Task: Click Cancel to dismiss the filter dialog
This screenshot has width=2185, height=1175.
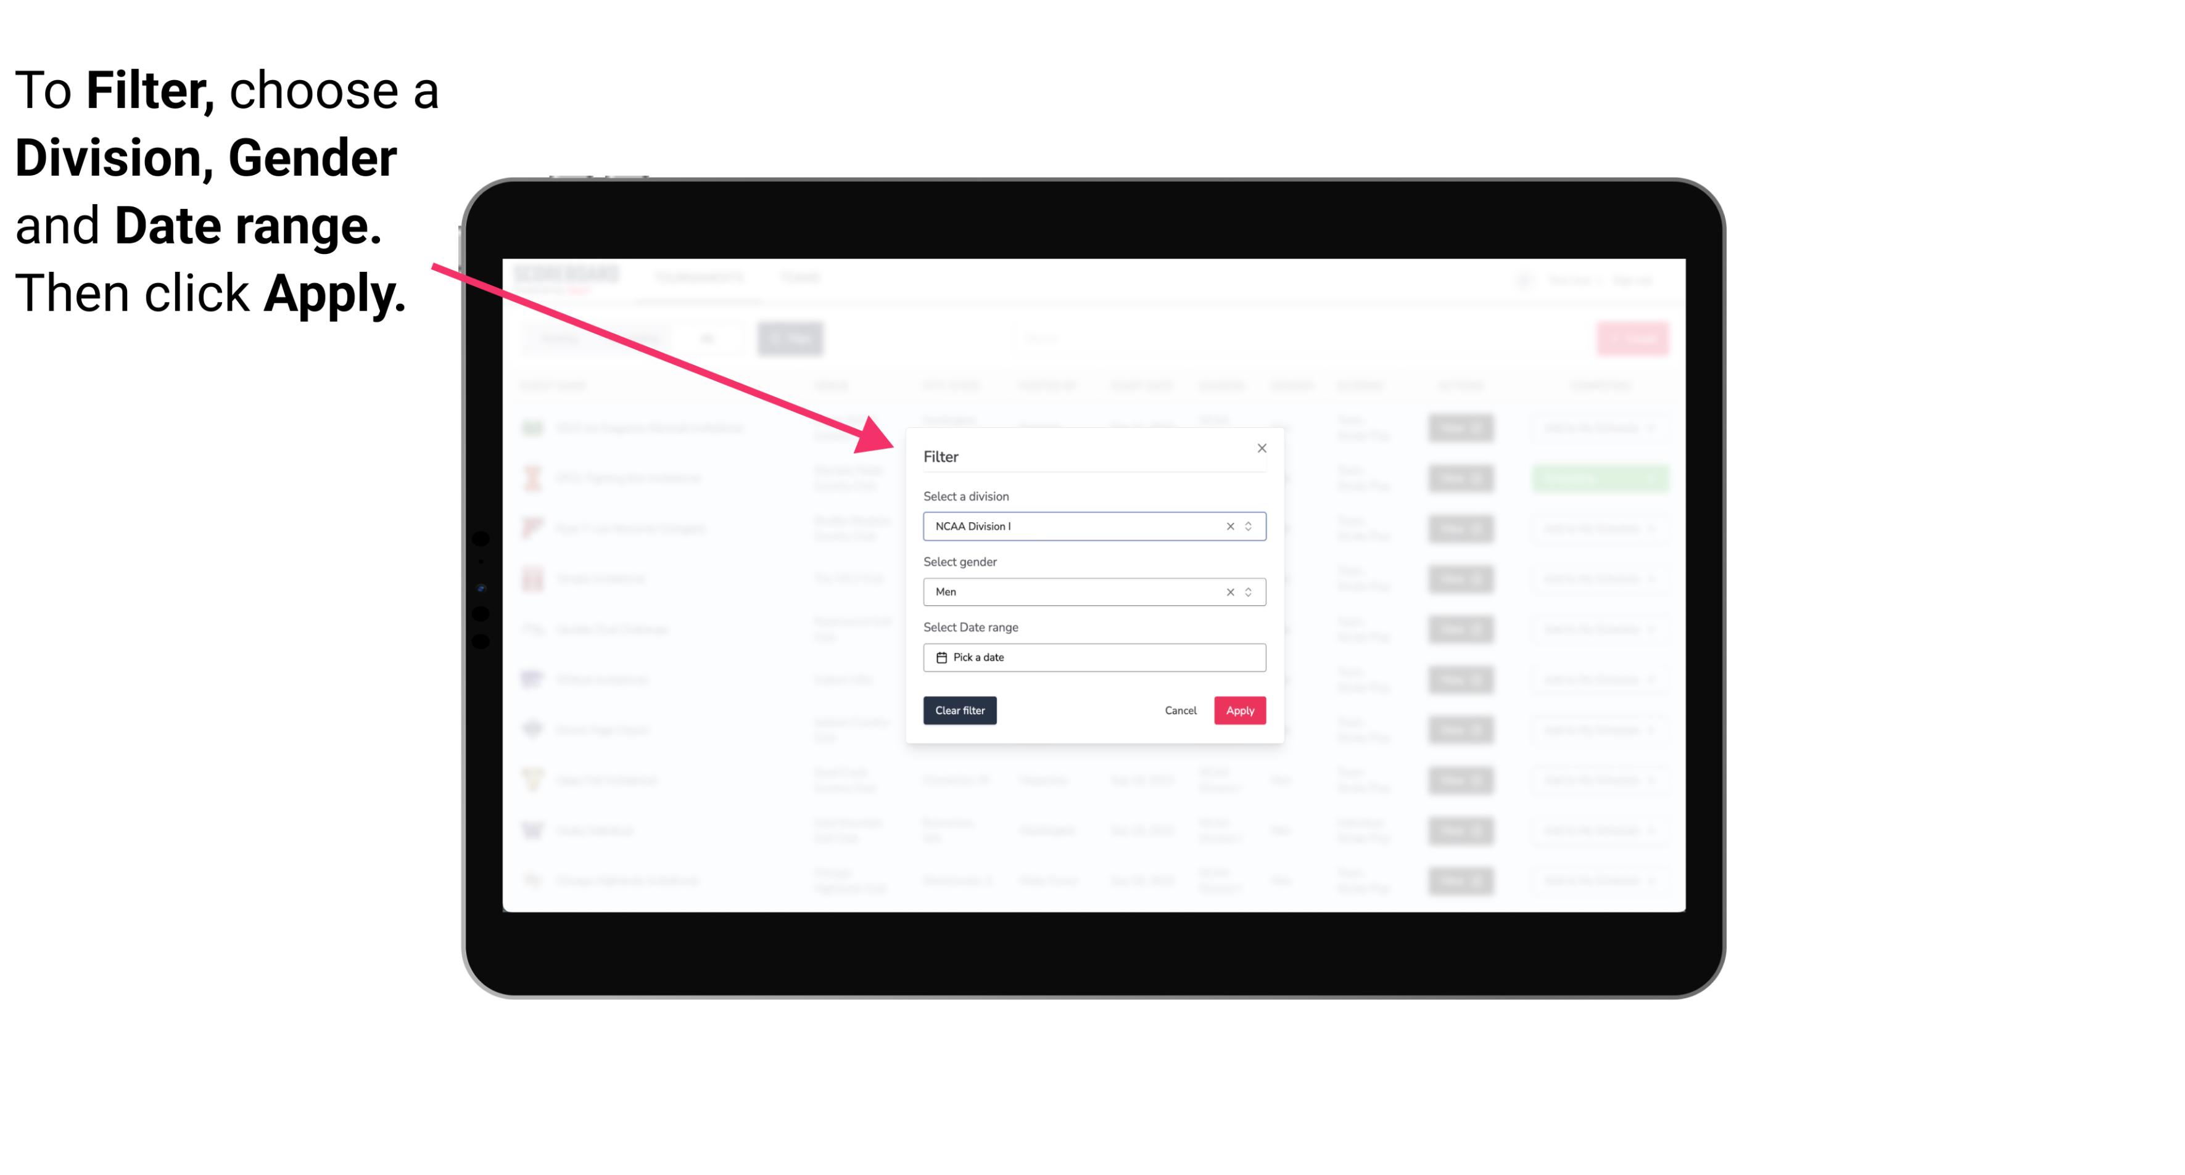Action: (x=1180, y=711)
